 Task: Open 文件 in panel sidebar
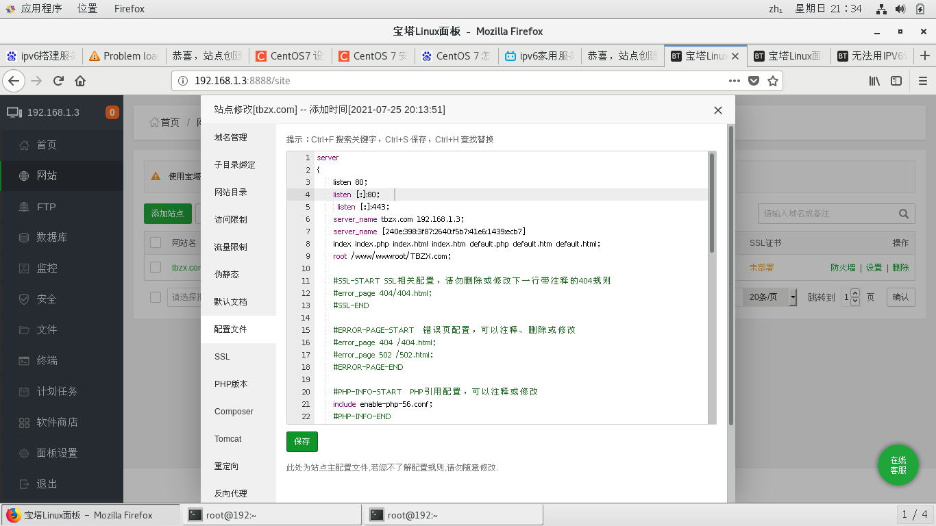click(62, 329)
